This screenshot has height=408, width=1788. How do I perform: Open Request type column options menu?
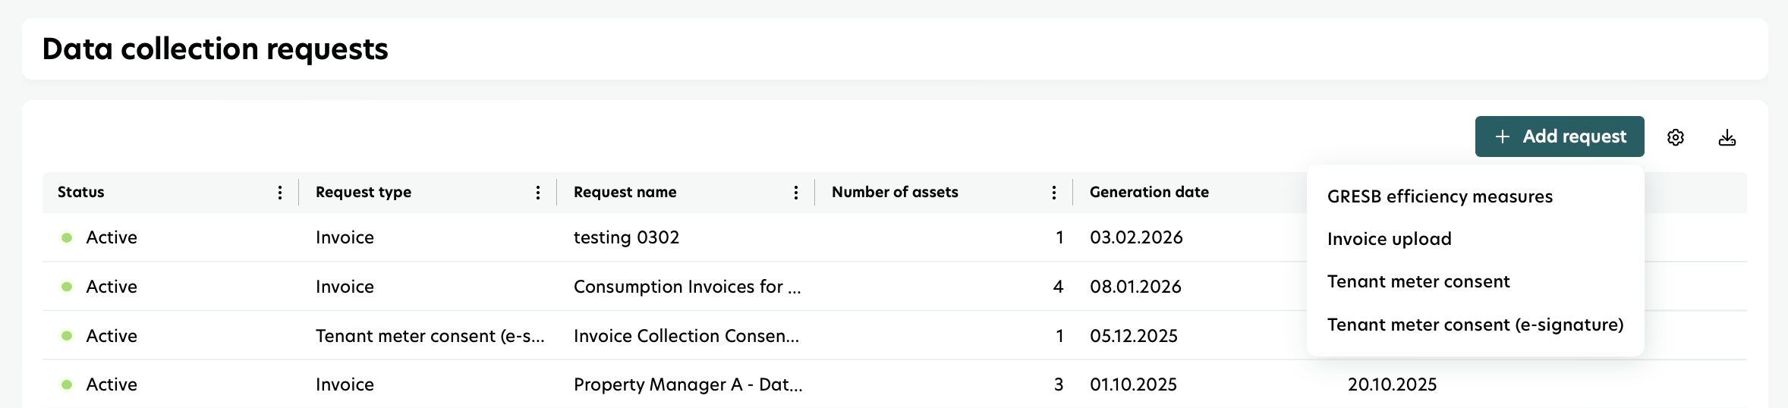(538, 193)
